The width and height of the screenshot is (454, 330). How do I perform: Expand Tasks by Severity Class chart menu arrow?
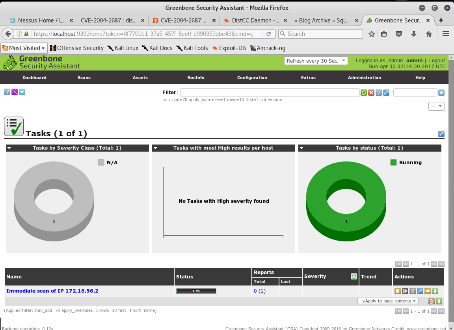pyautogui.click(x=9, y=148)
